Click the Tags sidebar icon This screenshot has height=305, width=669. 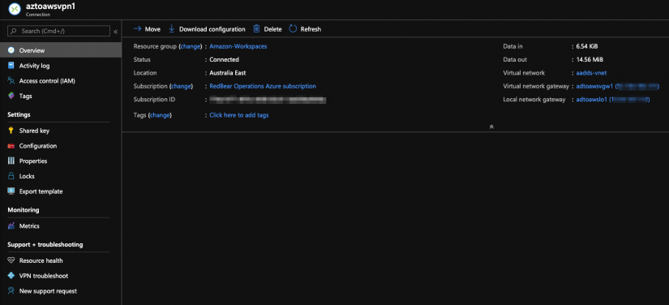tap(11, 96)
